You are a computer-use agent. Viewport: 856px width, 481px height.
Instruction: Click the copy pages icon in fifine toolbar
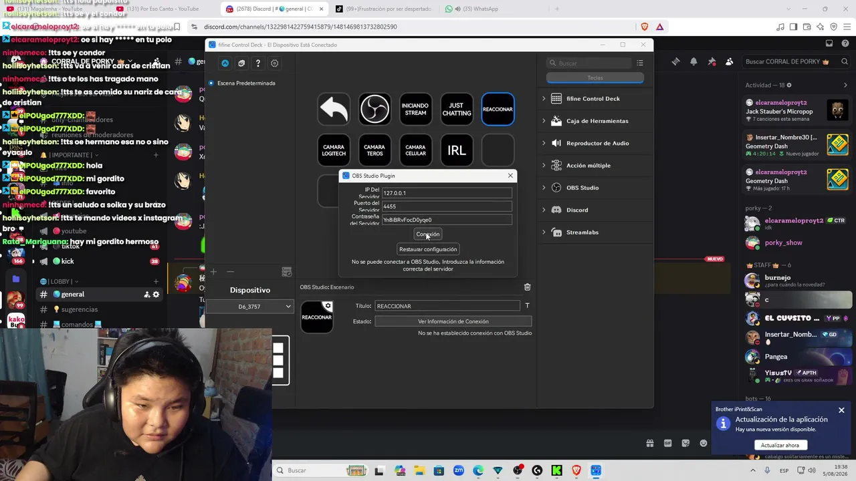tap(241, 63)
